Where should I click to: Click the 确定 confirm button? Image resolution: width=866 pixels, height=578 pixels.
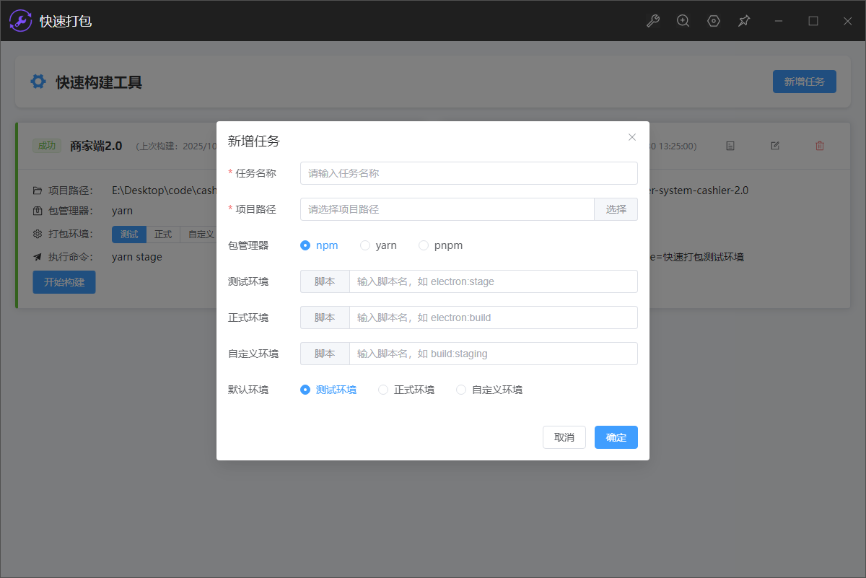[616, 437]
